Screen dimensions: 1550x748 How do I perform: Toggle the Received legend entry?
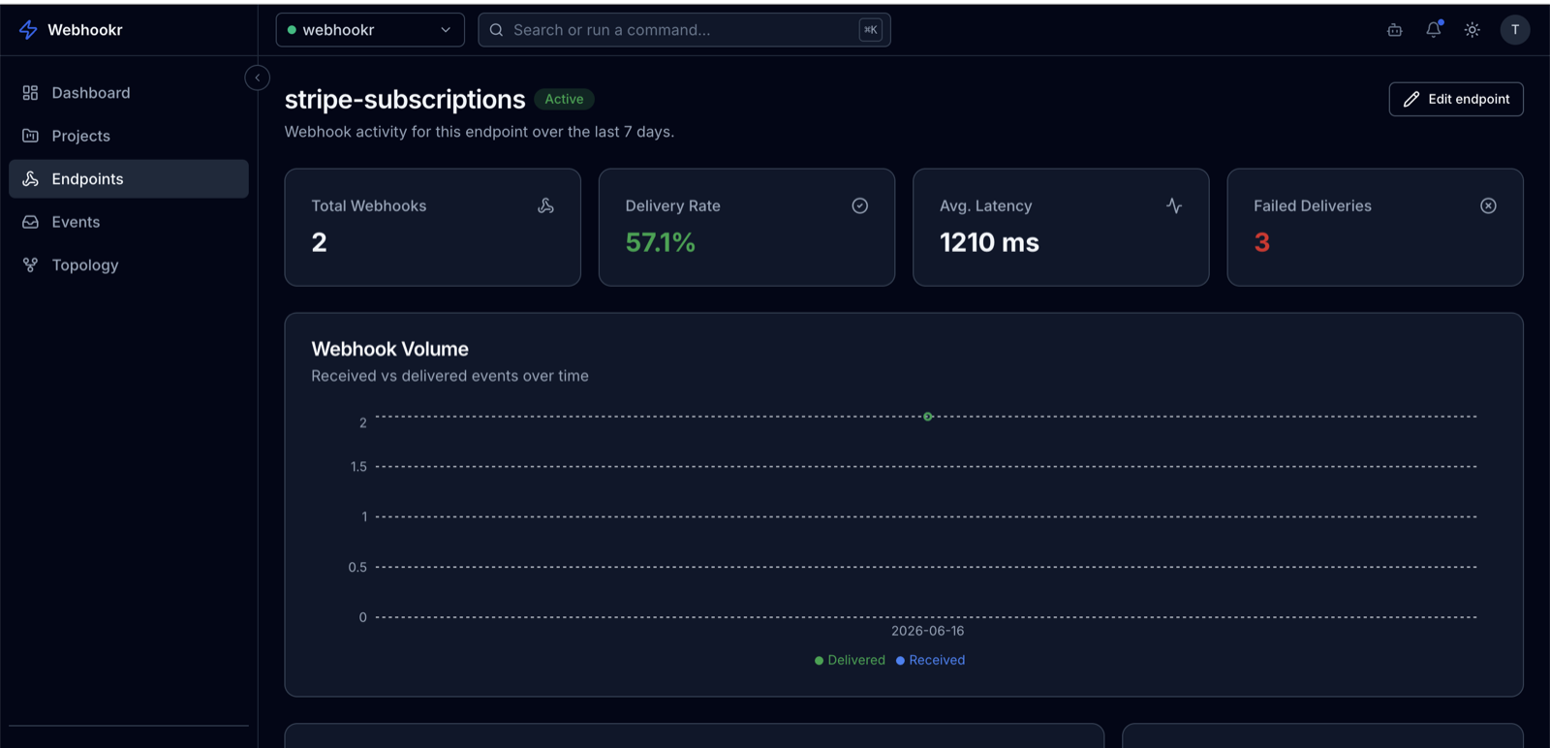[x=930, y=660]
